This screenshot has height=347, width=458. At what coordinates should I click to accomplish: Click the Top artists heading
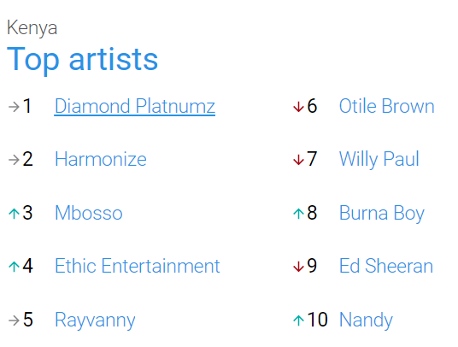82,60
